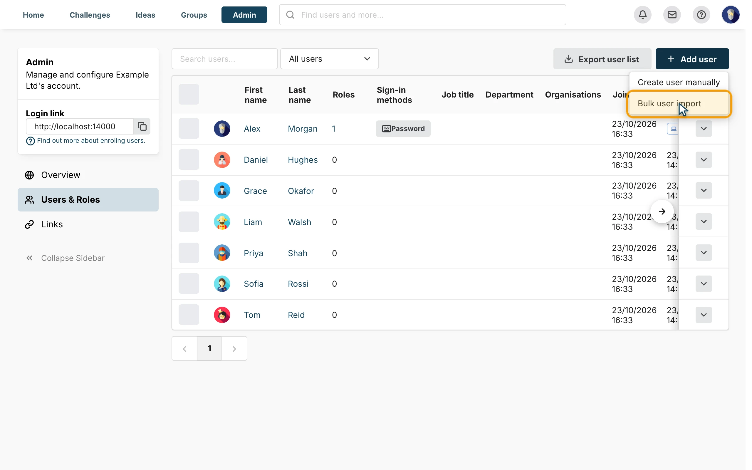Click Liam Walsh's avatar

pos(222,221)
